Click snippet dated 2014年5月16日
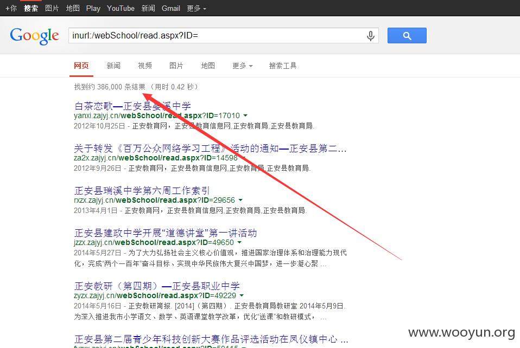This screenshot has height=348, width=520. [x=210, y=311]
